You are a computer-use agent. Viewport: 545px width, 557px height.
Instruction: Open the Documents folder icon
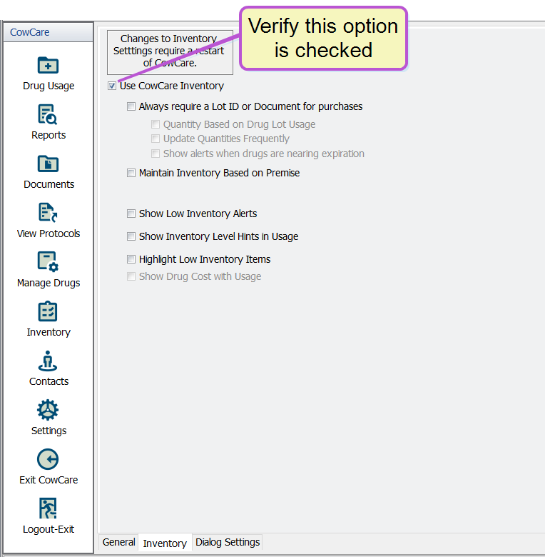(x=48, y=164)
